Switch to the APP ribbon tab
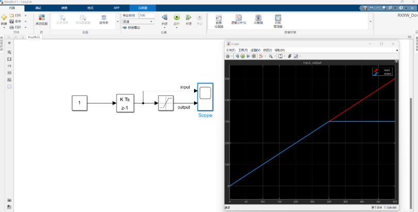This screenshot has width=418, height=212. click(117, 8)
